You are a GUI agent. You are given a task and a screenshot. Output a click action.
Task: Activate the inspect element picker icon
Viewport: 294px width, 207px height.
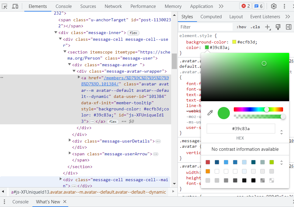(x=5, y=6)
